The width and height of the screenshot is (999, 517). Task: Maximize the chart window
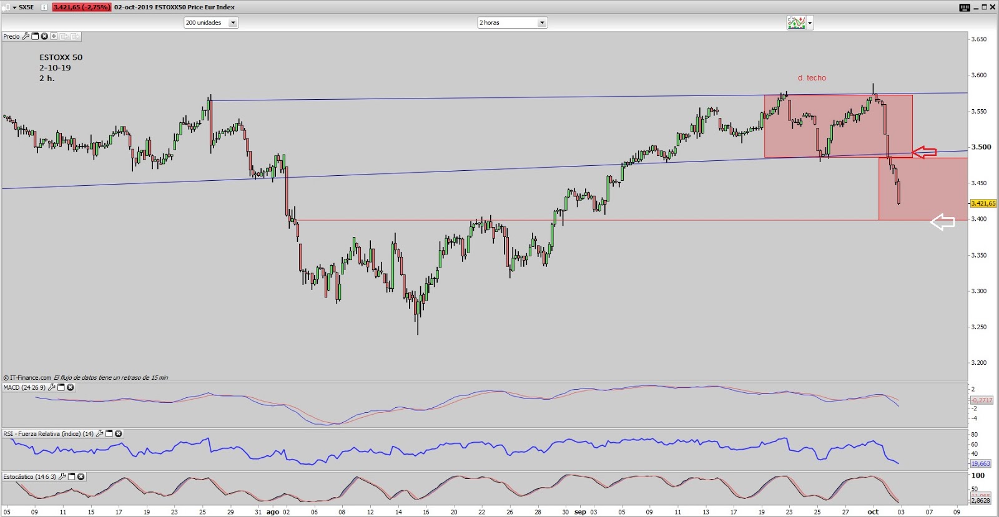point(985,7)
